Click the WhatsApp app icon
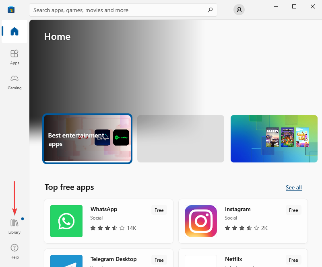The width and height of the screenshot is (322, 267). [66, 221]
